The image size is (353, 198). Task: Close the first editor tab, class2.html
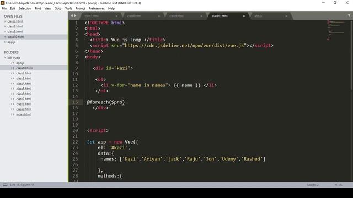pyautogui.click(x=116, y=16)
